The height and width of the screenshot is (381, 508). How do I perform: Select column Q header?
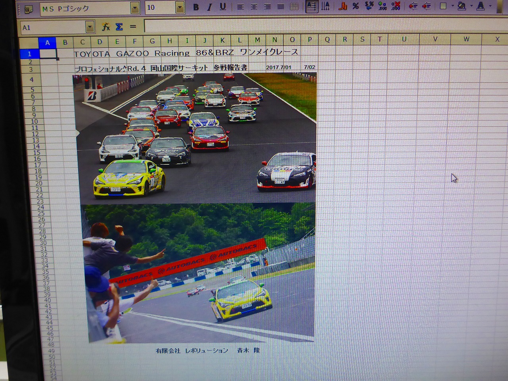click(x=327, y=40)
